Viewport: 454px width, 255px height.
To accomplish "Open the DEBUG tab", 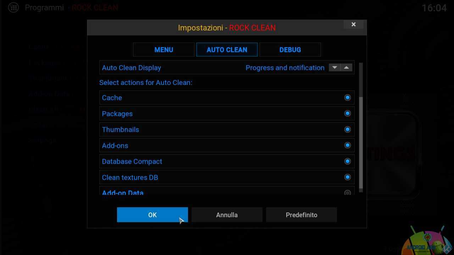I will click(290, 50).
